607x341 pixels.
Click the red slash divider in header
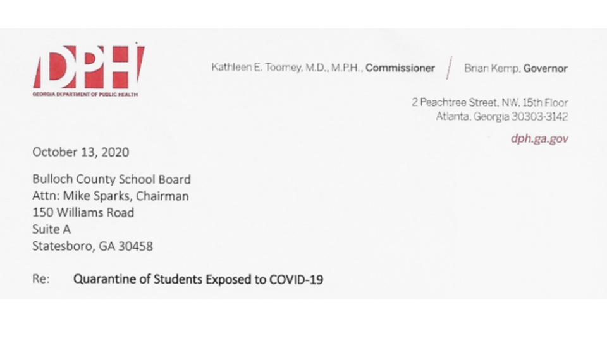(x=449, y=68)
